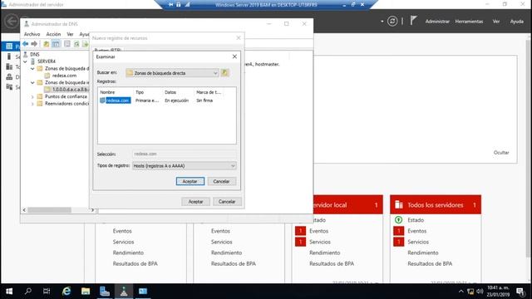The width and height of the screenshot is (532, 299).
Task: Click the Tipo column header
Action: point(140,92)
